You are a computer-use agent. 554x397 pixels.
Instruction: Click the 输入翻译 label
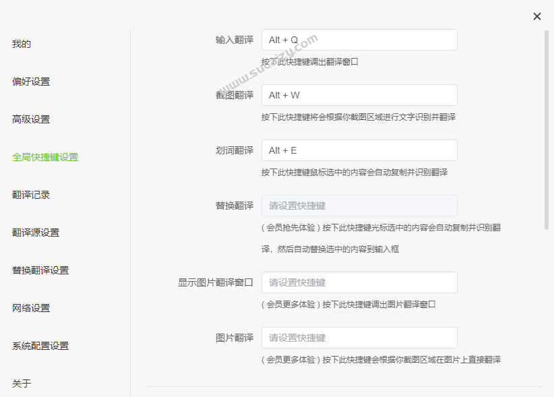coord(235,40)
